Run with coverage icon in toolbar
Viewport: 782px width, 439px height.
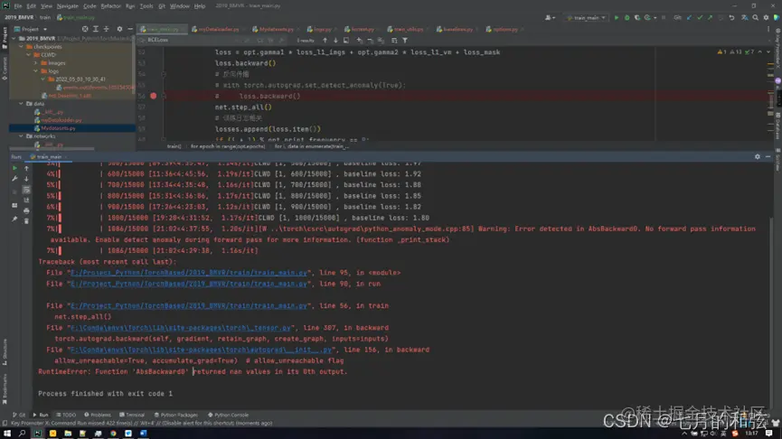(636, 17)
